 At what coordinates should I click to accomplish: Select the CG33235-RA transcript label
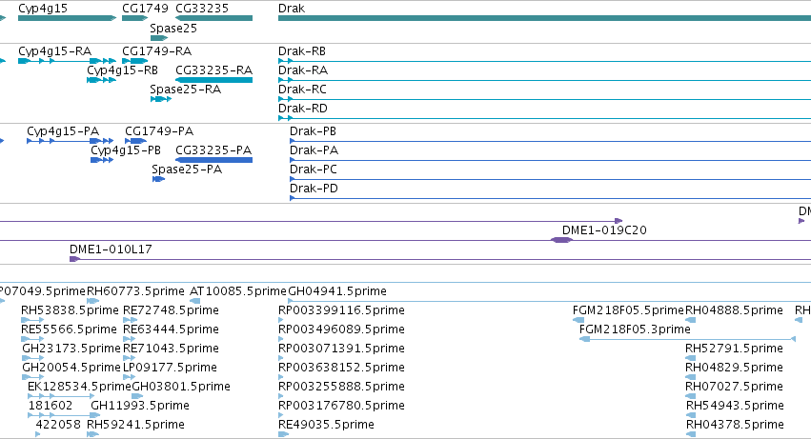click(214, 70)
